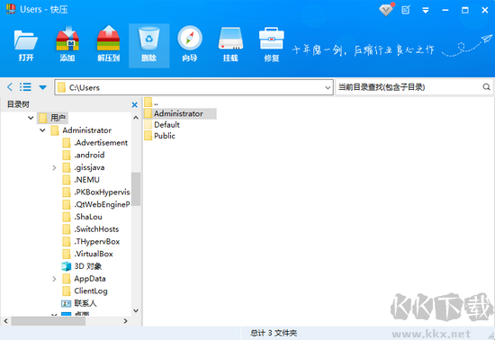
Task: Click the 解压到 (Extract to) icon
Action: click(108, 45)
